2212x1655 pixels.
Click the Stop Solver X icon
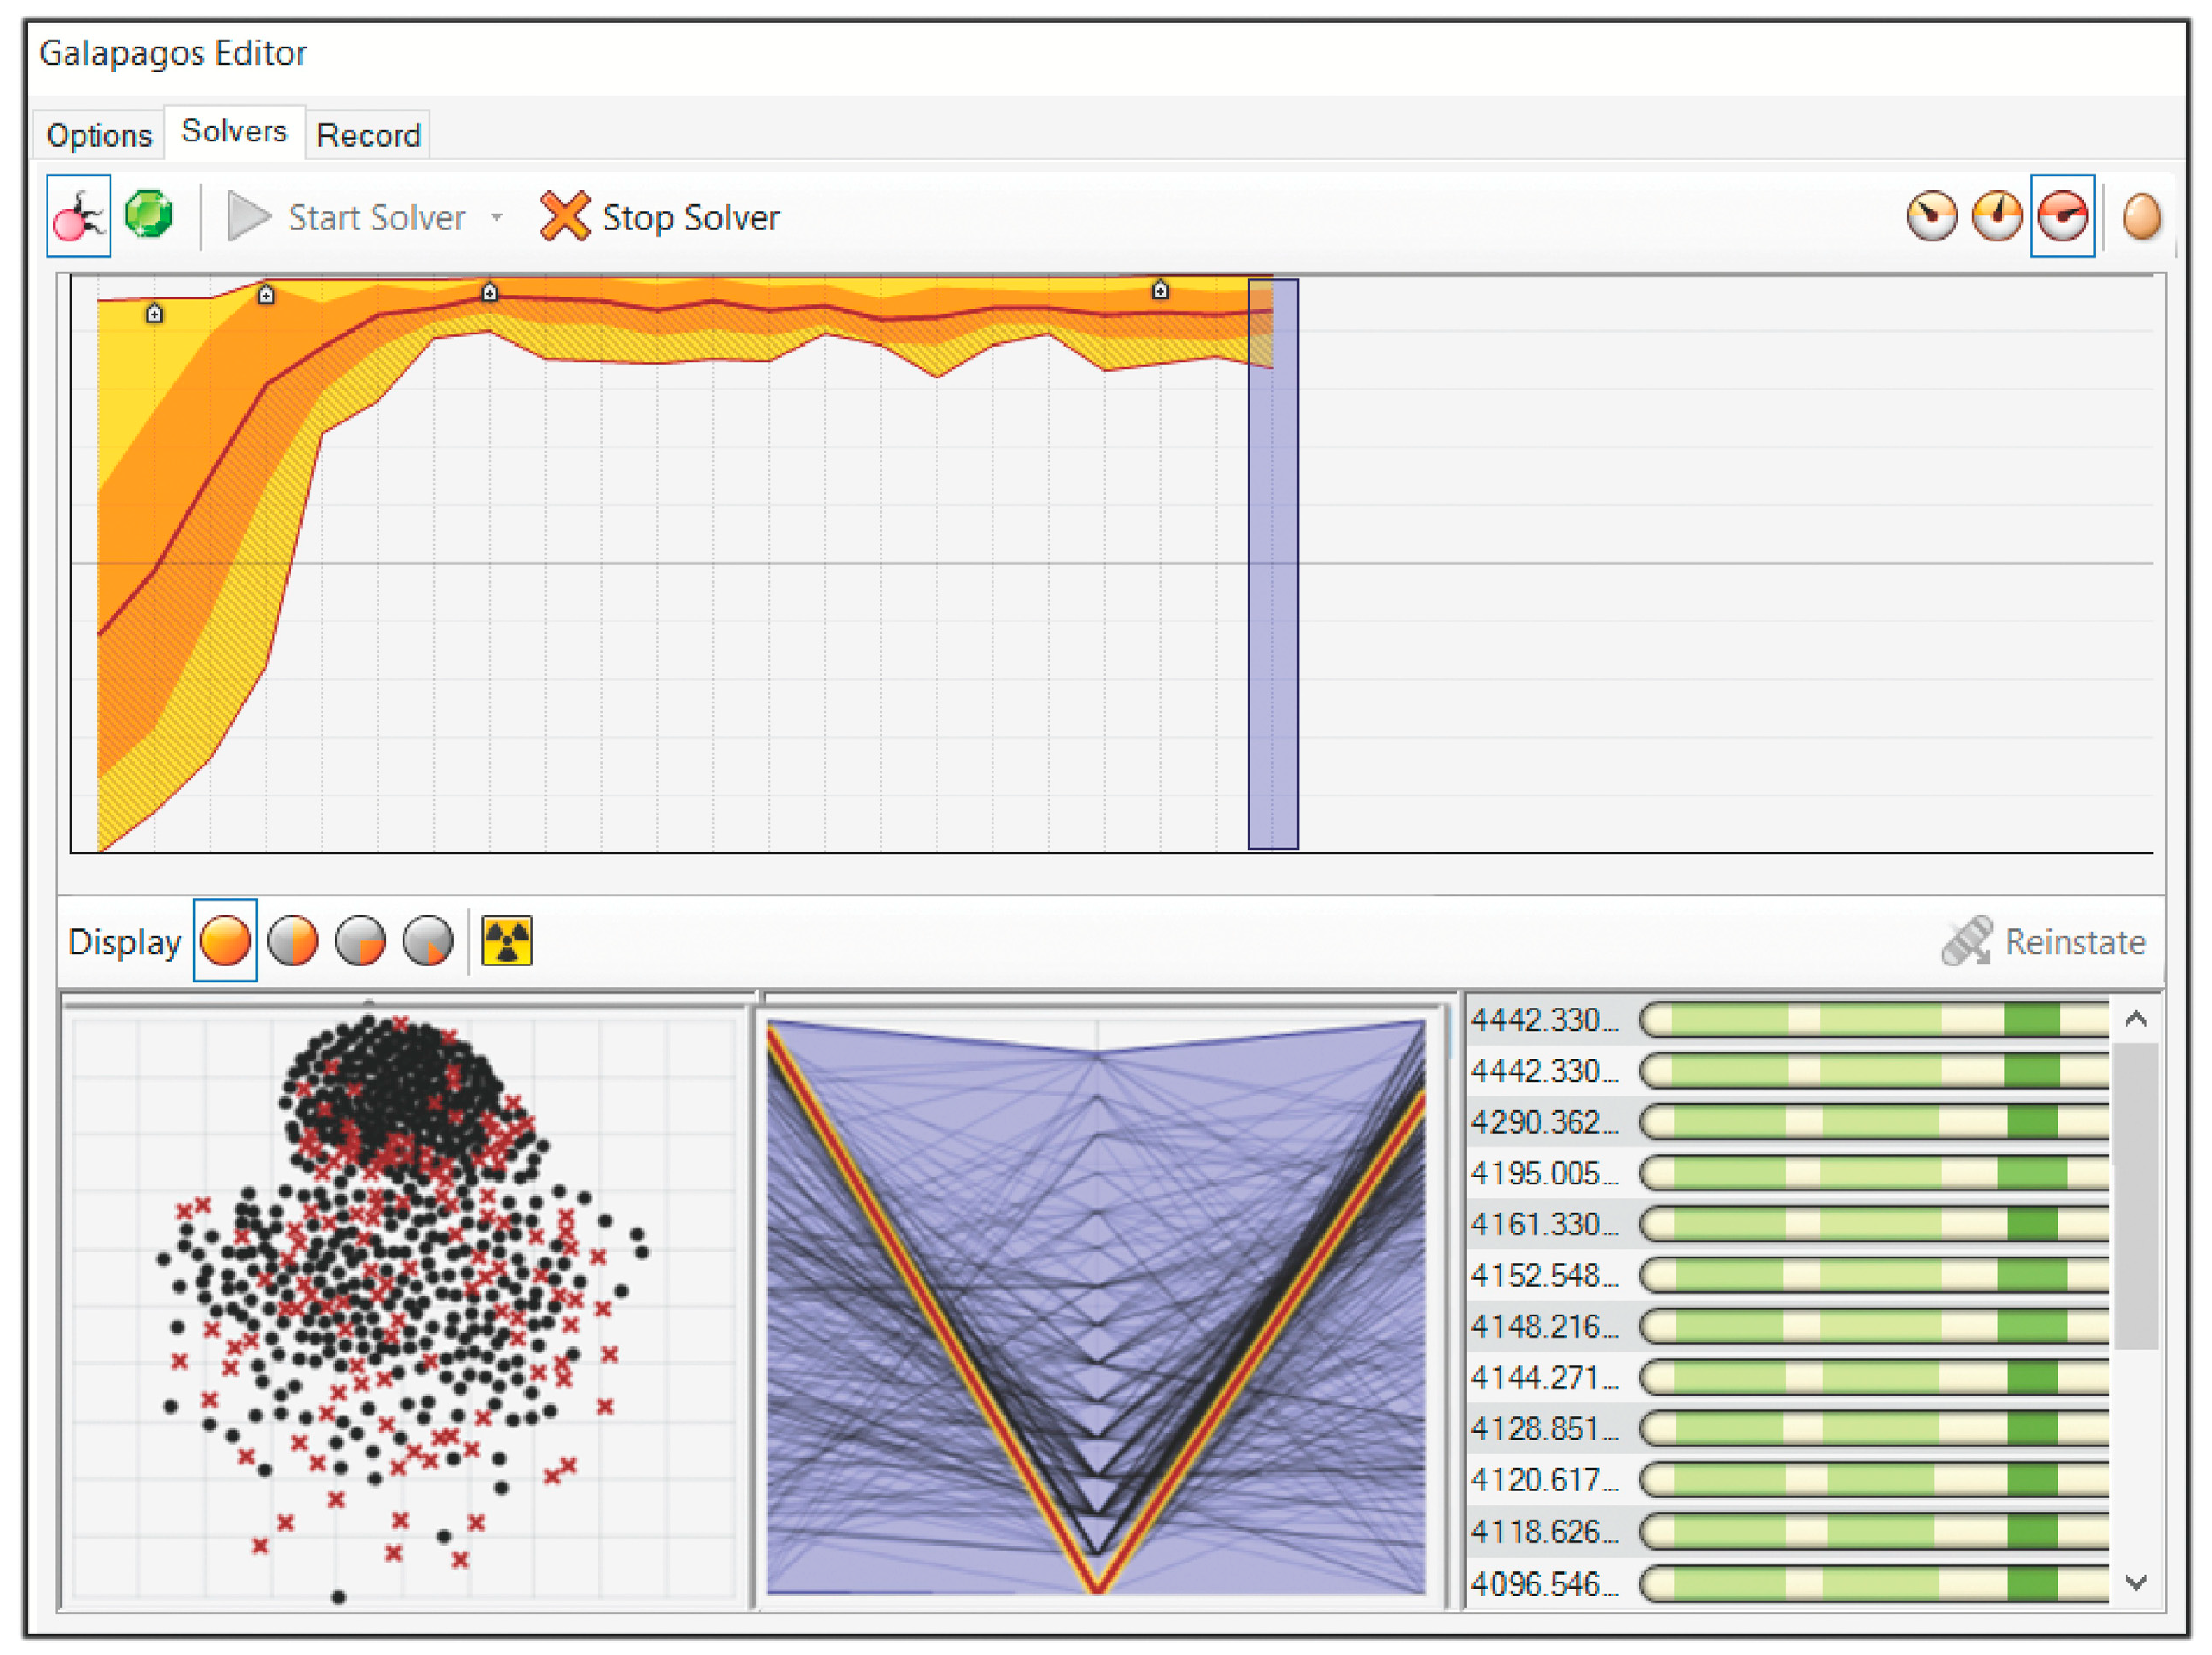(565, 215)
